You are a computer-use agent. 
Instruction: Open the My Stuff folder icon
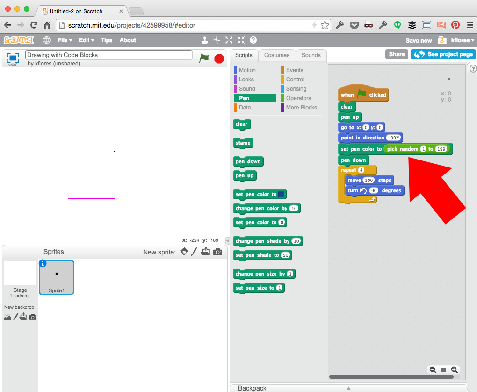pyautogui.click(x=442, y=40)
